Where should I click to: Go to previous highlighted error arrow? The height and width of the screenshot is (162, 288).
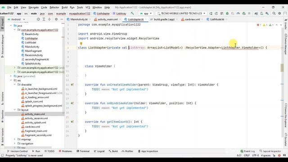coord(277,25)
